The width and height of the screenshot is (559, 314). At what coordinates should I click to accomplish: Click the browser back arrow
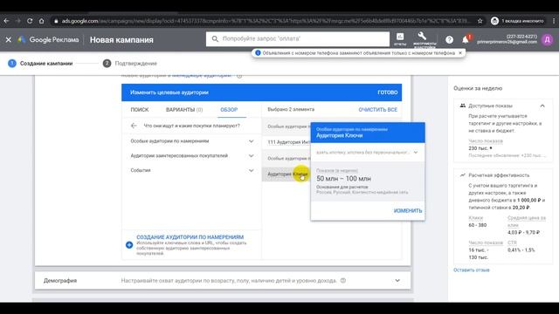tap(6, 21)
